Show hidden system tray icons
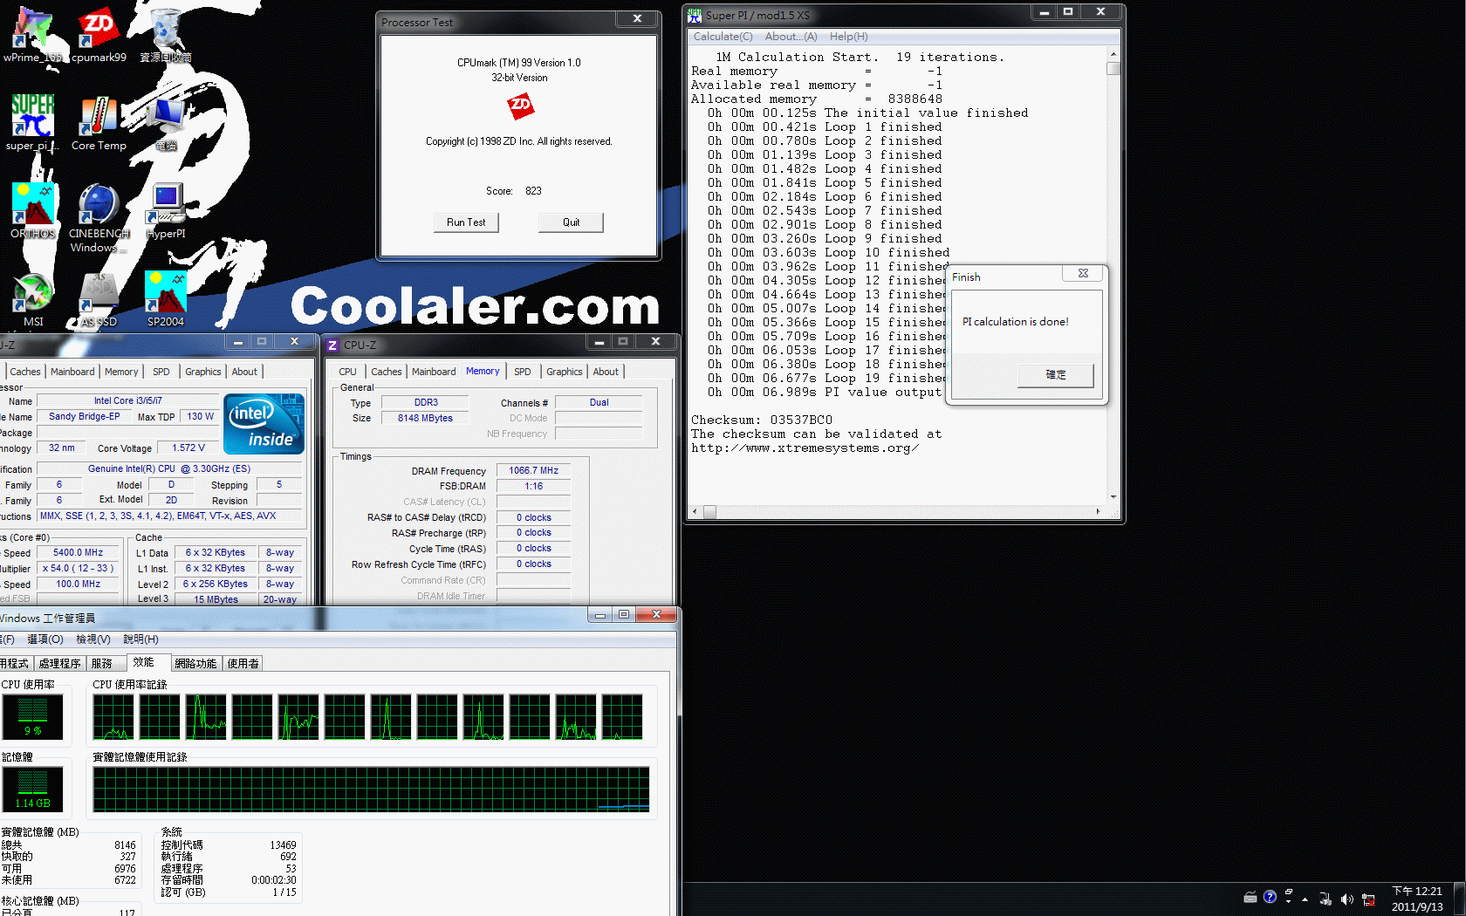 click(1305, 899)
